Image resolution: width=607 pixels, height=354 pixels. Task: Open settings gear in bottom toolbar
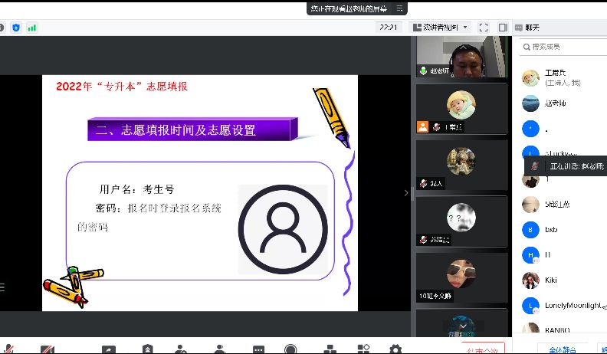click(x=395, y=349)
